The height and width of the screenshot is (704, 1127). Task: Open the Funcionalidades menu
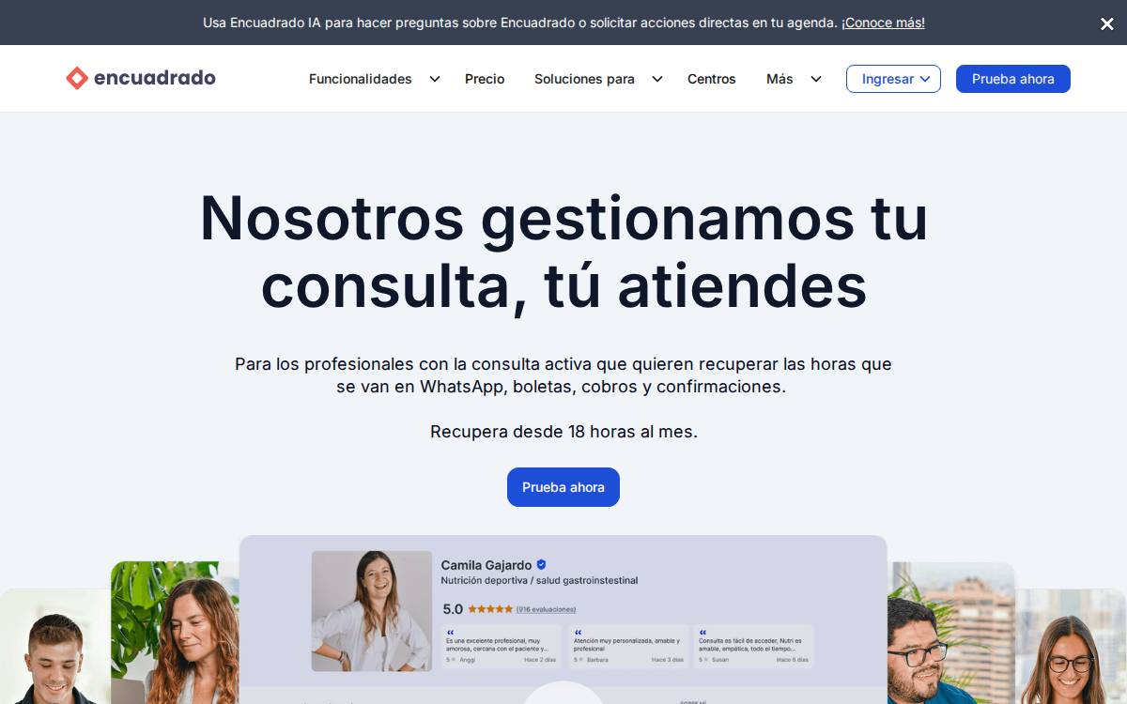(361, 79)
